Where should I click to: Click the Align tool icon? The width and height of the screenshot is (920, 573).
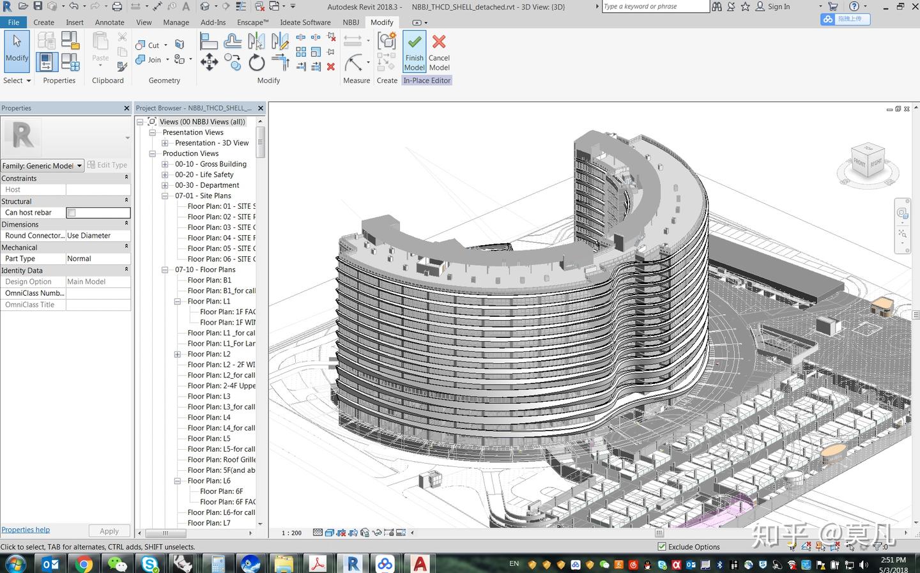(x=209, y=42)
